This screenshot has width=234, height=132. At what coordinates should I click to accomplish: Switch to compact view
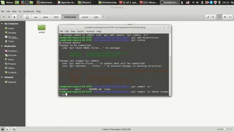pos(230,17)
